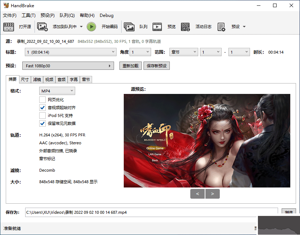Open the 帮助(H) menu
Viewport: 300px width, 235px height.
[x=87, y=15]
